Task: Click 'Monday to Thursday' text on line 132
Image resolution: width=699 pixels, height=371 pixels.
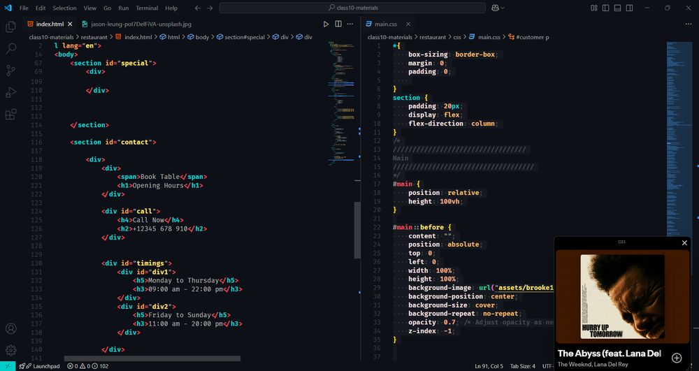Action: (x=184, y=281)
